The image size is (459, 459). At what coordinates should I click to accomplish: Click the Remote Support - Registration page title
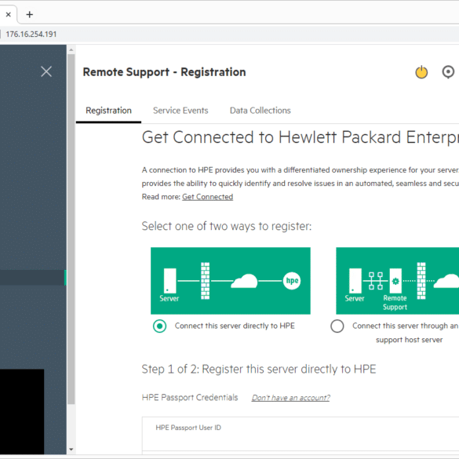pyautogui.click(x=164, y=72)
